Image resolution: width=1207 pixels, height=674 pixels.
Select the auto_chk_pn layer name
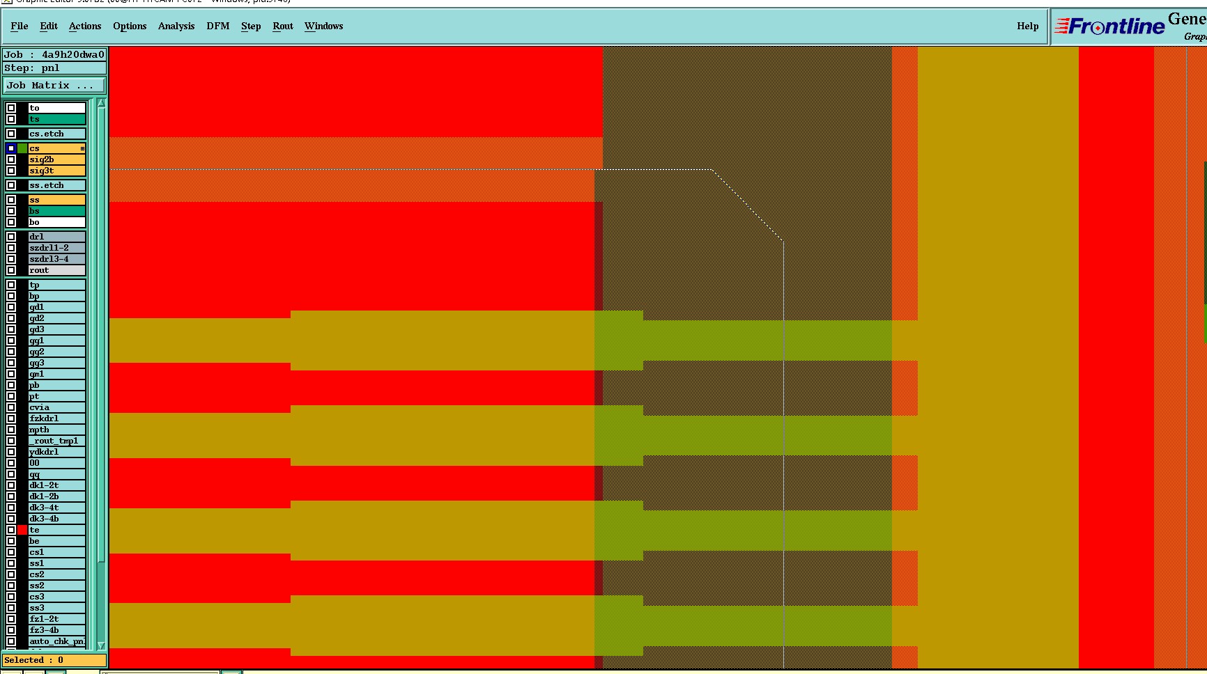57,641
